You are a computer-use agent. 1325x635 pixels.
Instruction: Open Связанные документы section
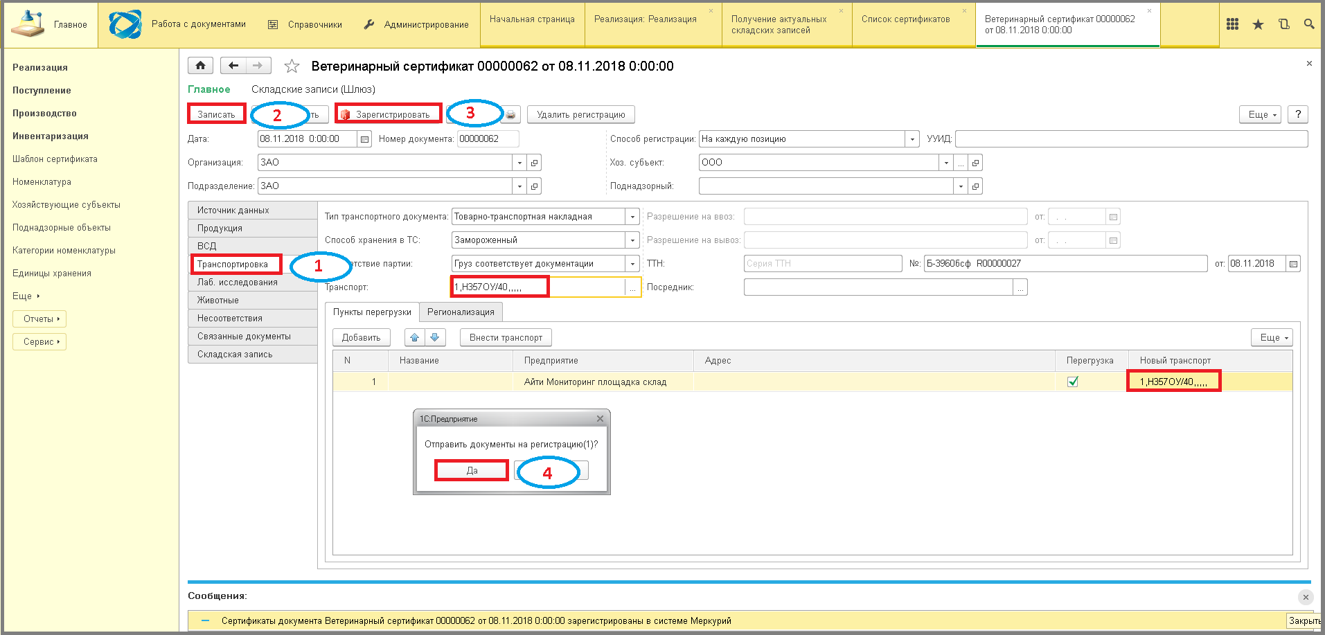(252, 337)
